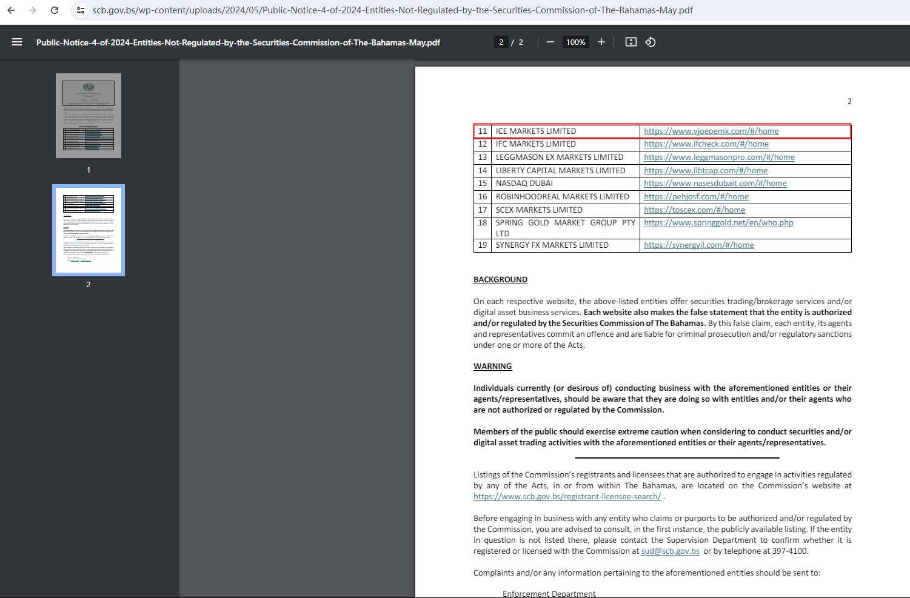Click the browser back arrow

tap(11, 10)
